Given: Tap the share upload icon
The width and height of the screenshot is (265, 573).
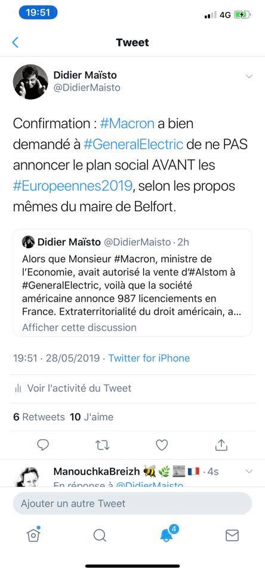Looking at the screenshot, I should (221, 445).
